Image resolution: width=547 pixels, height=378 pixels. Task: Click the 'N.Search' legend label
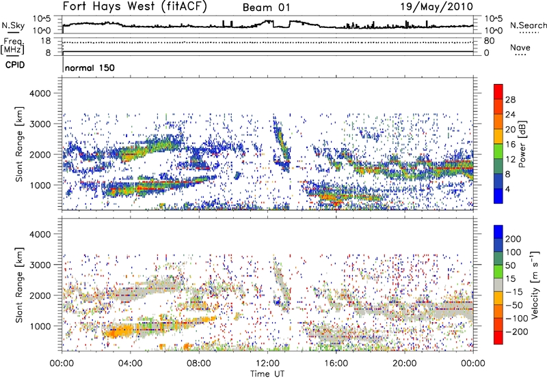coord(528,25)
